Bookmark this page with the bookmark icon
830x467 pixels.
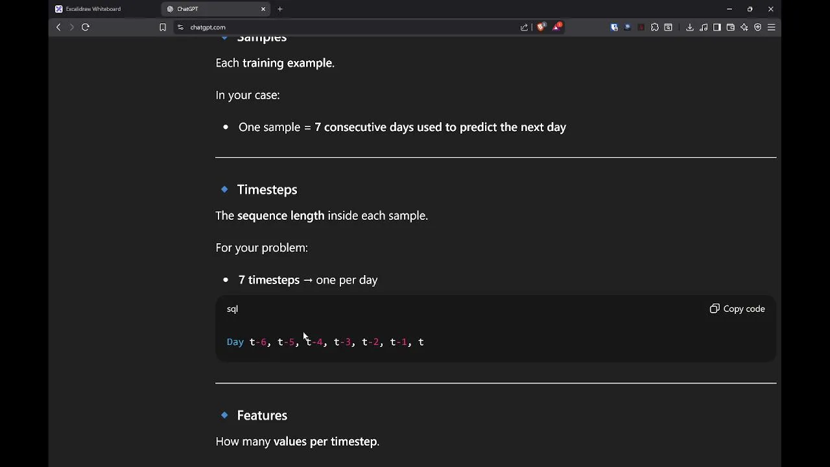(x=163, y=27)
